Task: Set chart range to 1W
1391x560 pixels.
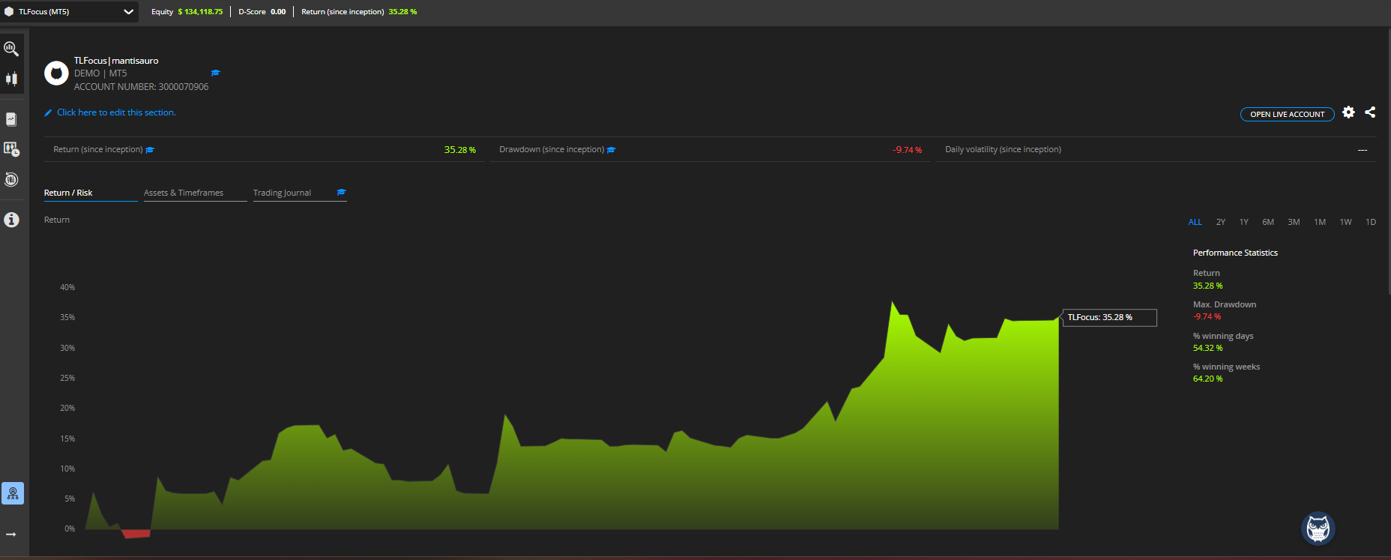Action: click(1346, 222)
